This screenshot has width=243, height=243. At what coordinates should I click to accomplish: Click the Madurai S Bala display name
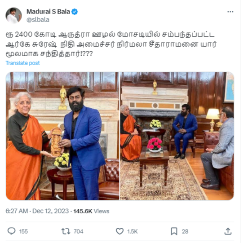pos(48,12)
